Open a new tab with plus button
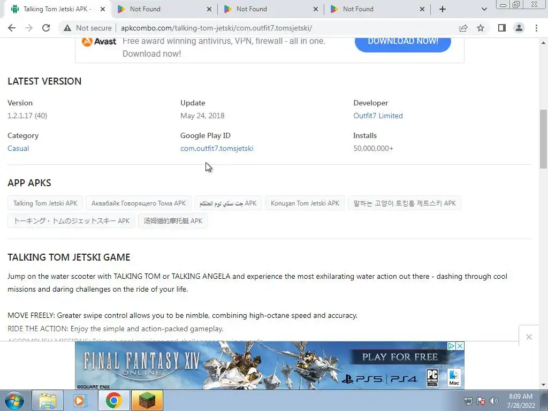 [x=443, y=9]
